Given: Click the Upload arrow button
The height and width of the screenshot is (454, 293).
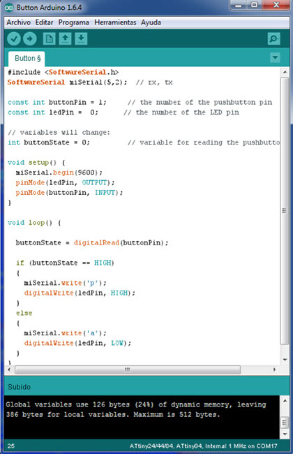Looking at the screenshot, I should (x=30, y=38).
